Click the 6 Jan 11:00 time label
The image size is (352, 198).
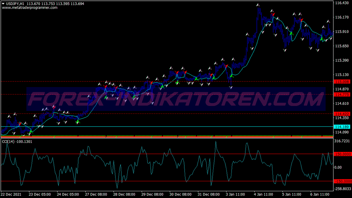[x=320, y=194]
